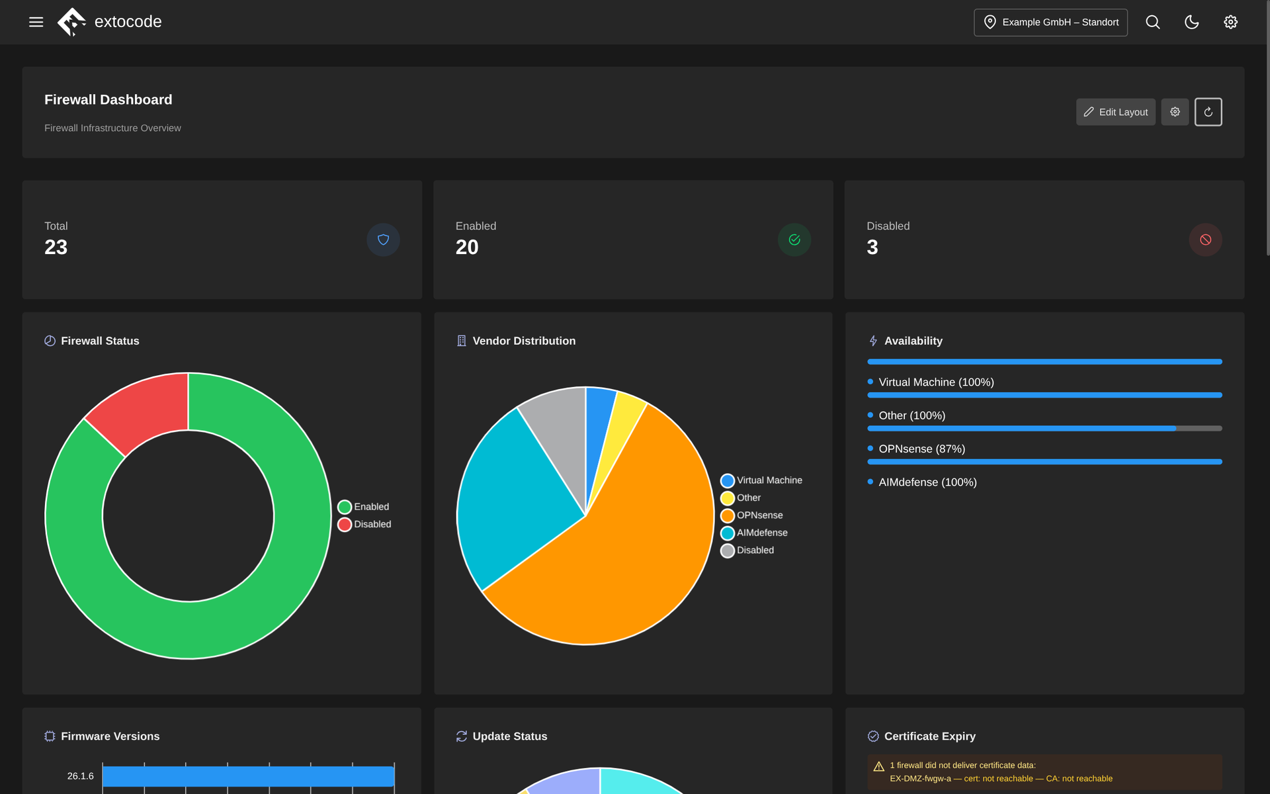Toggle Enabled legend in Firewall Status chart

tap(363, 507)
